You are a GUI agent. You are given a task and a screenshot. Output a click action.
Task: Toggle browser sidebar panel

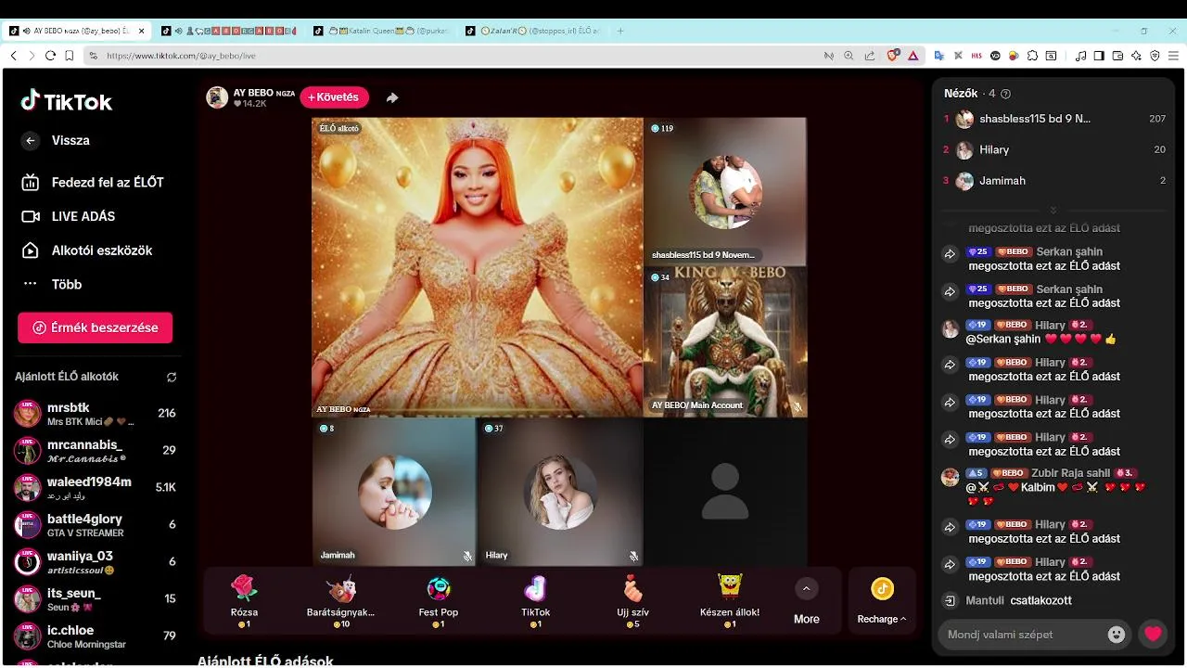tap(1099, 56)
